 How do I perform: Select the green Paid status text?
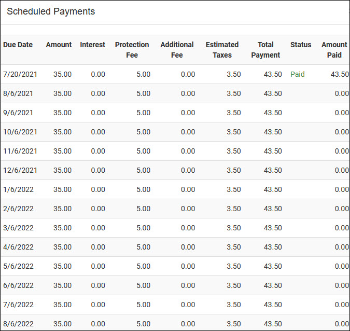[x=298, y=74]
